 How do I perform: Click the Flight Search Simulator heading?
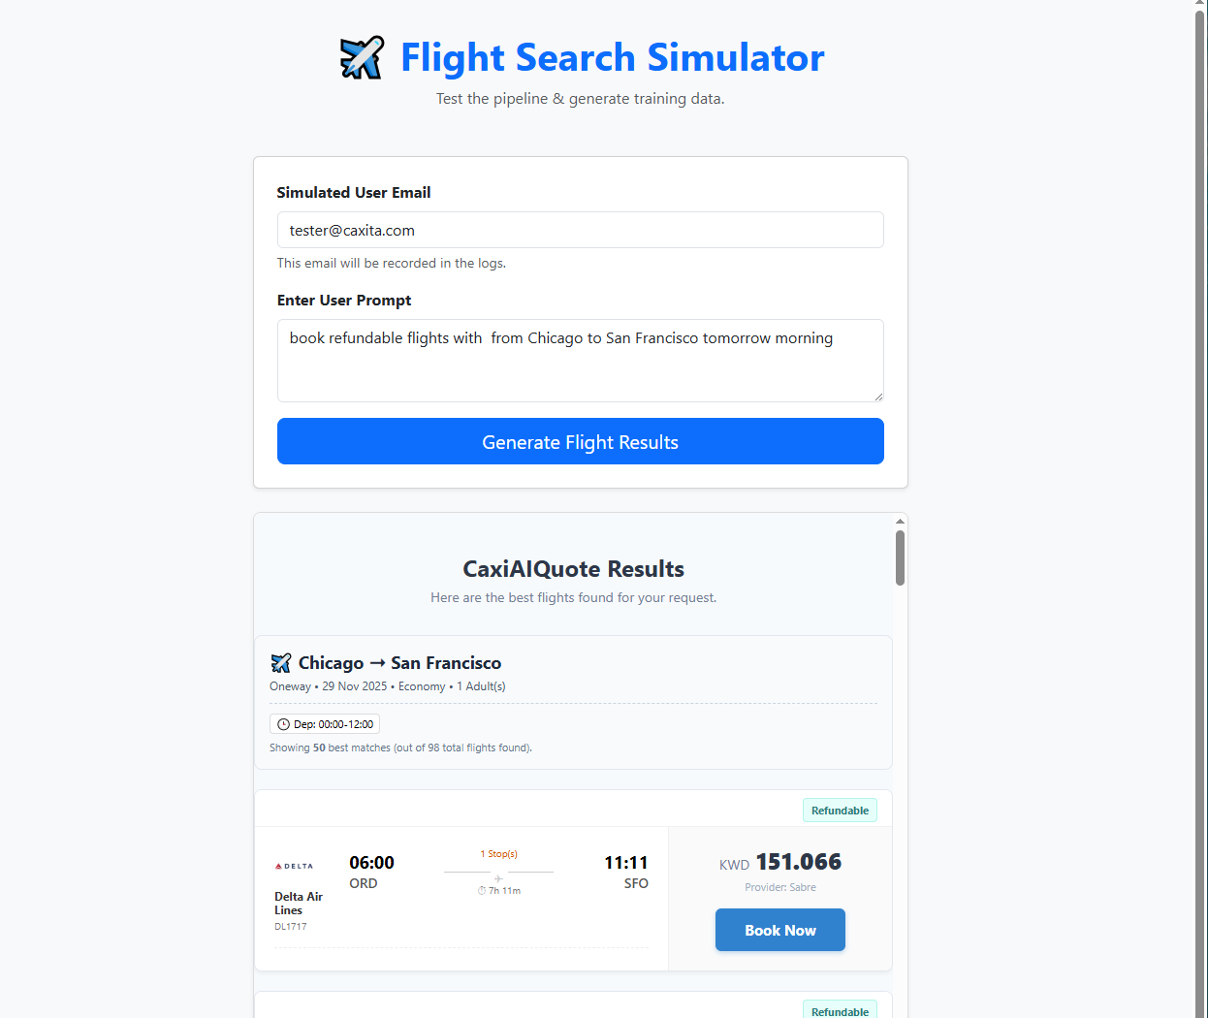(x=612, y=58)
